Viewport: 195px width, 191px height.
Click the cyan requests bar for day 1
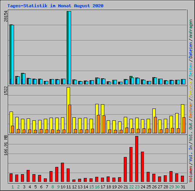[13, 55]
